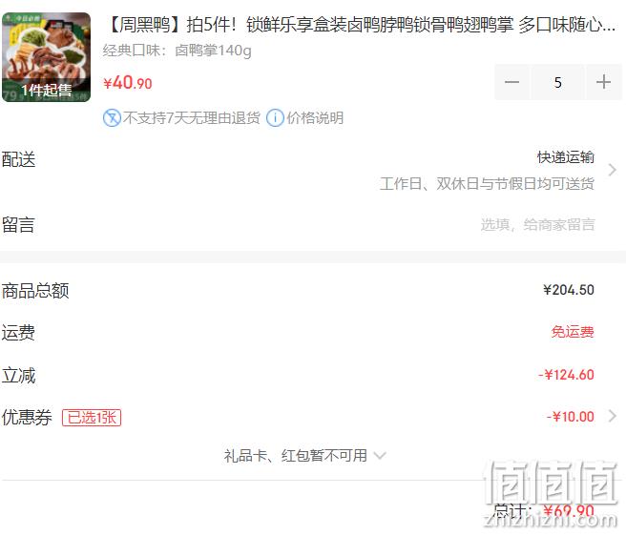Decrease quantity with the minus button
The height and width of the screenshot is (536, 626).
click(511, 82)
